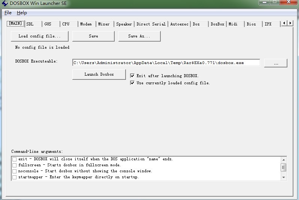Image resolution: width=299 pixels, height=200 pixels.
Task: Tick the startmapper argument checkbox
Action: pyautogui.click(x=15, y=177)
